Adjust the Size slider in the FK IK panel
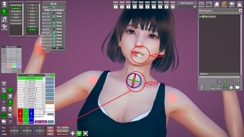Viewport: 244px width, 137px height. pyautogui.click(x=57, y=48)
